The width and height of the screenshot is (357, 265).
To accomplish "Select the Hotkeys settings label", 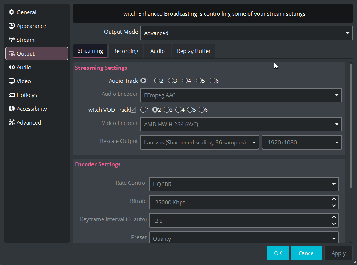I will pos(27,95).
